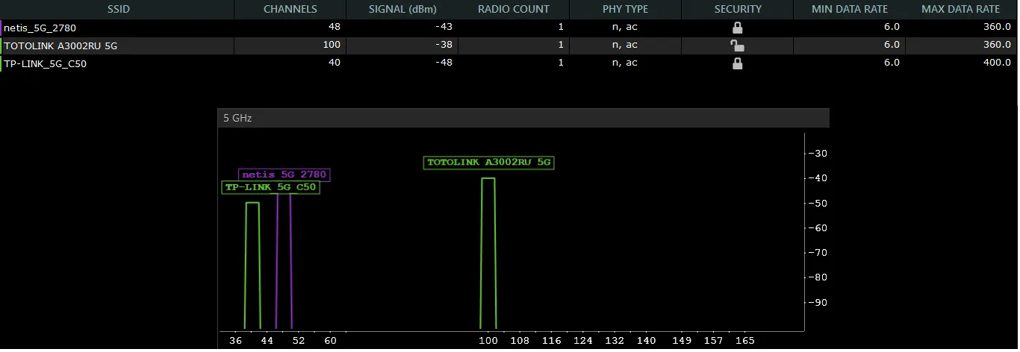Viewport: 1020px width, 352px height.
Task: Sort by RADIO COUNT column header
Action: pos(514,9)
